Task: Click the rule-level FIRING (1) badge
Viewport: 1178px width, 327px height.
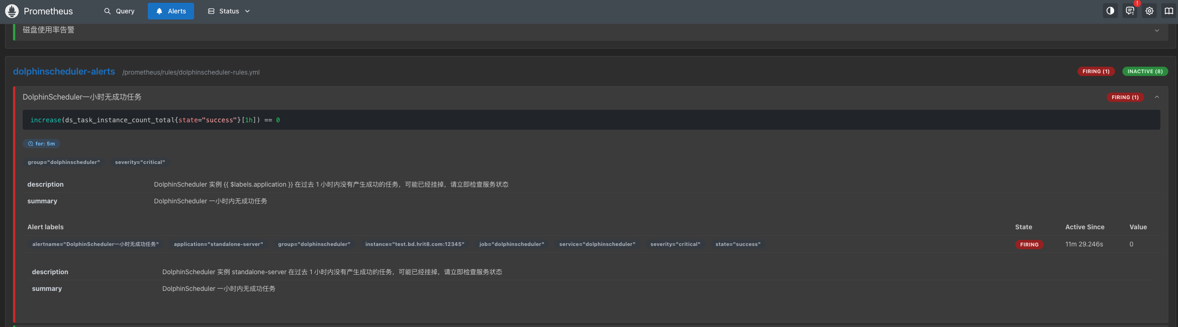Action: [1125, 97]
